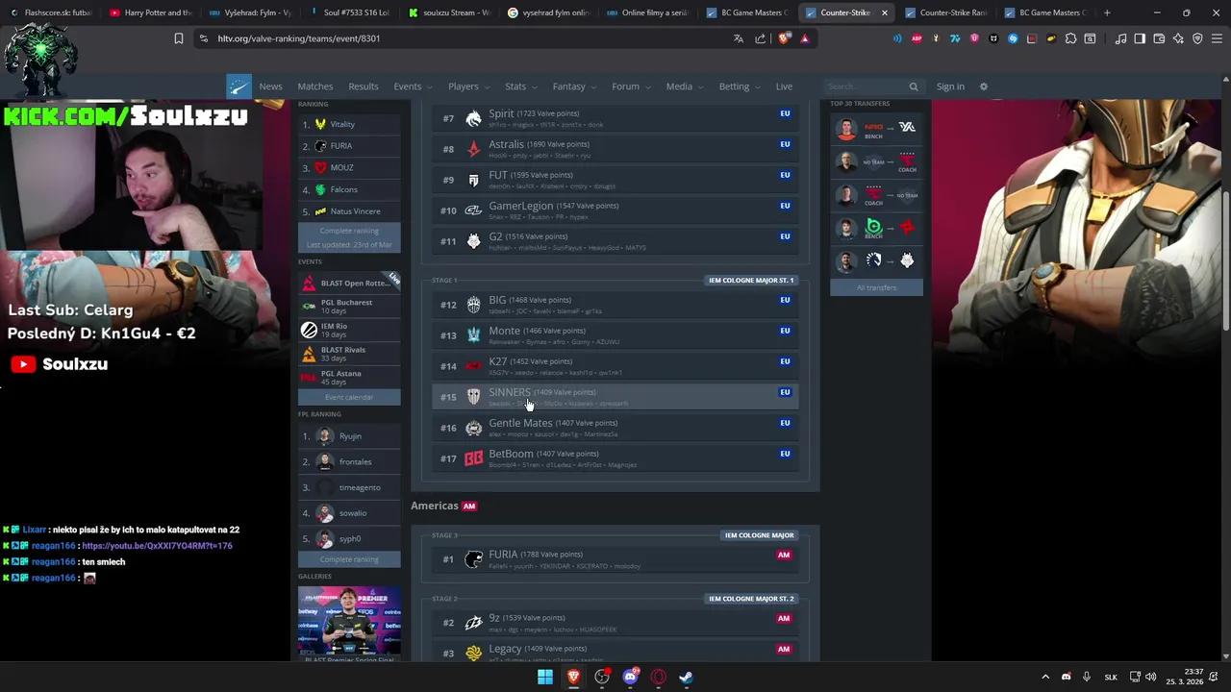Open the Live menu item
This screenshot has height=692, width=1231.
[x=785, y=86]
